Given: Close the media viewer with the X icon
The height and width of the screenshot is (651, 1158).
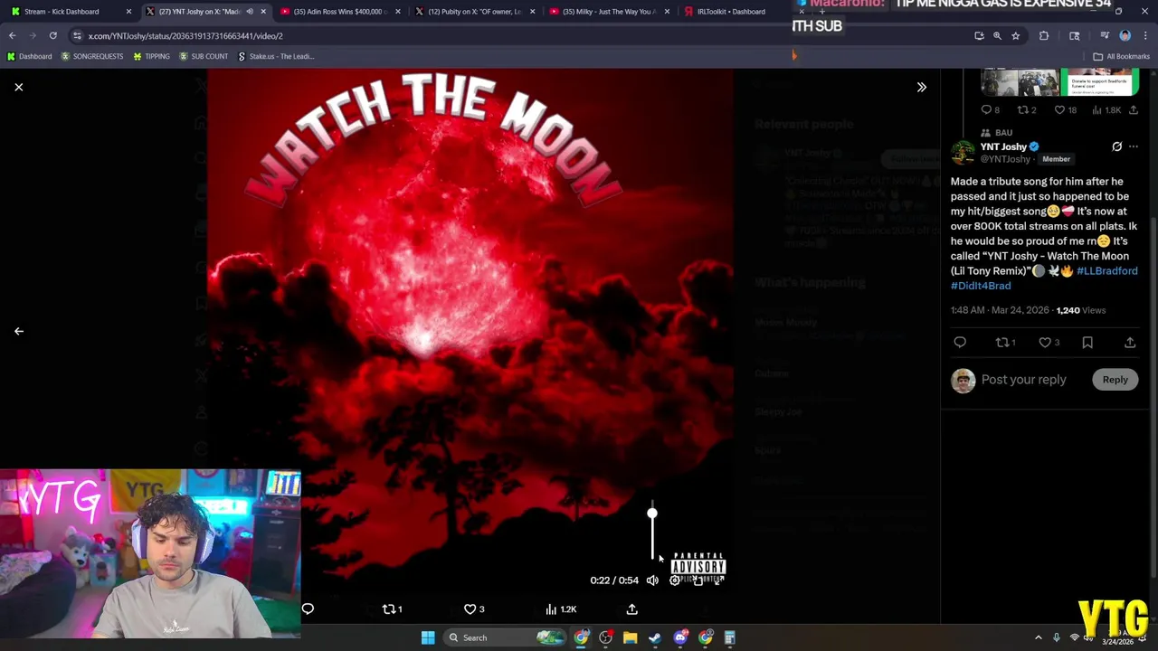Looking at the screenshot, I should pos(18,87).
